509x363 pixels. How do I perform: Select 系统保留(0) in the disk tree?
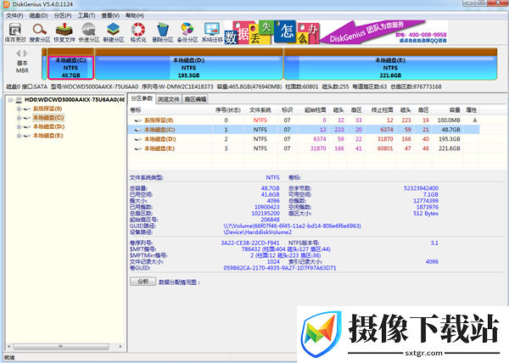48,109
